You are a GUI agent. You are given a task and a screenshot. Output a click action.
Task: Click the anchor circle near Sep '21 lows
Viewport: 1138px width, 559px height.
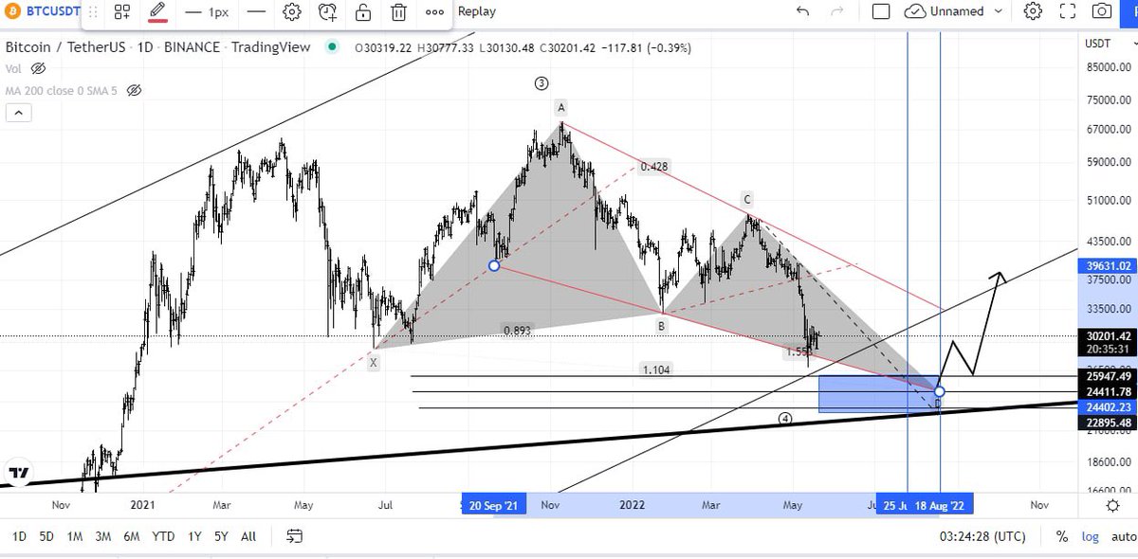coord(493,266)
